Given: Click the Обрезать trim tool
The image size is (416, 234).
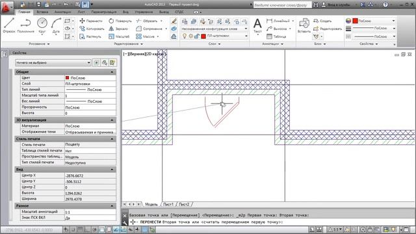Looking at the screenshot, I should 147,21.
